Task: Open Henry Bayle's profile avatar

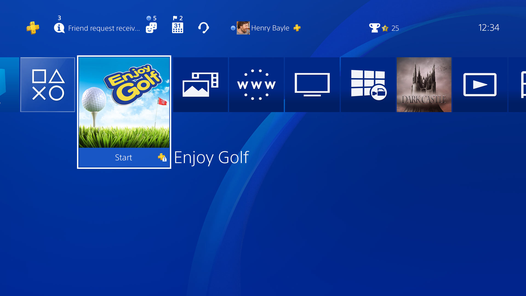Action: [243, 28]
